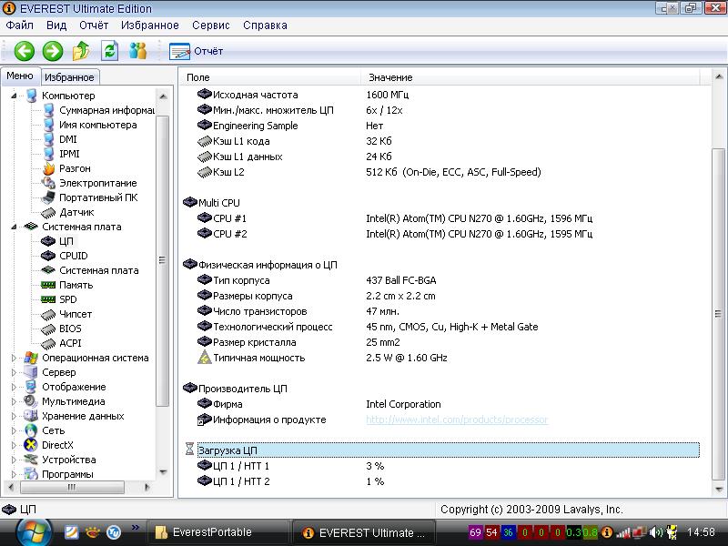
Task: Select Устройства in the tree
Action: (69, 460)
